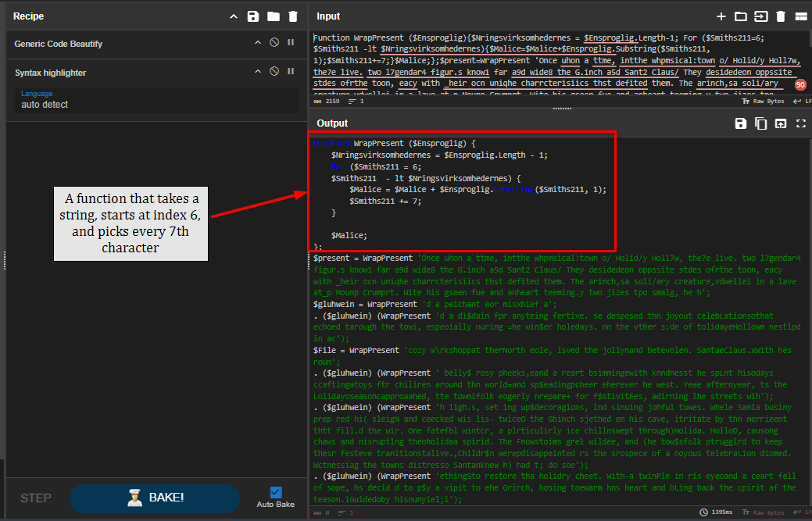Collapse recipe arguments with the header chevron
This screenshot has height=521, width=812.
point(234,16)
